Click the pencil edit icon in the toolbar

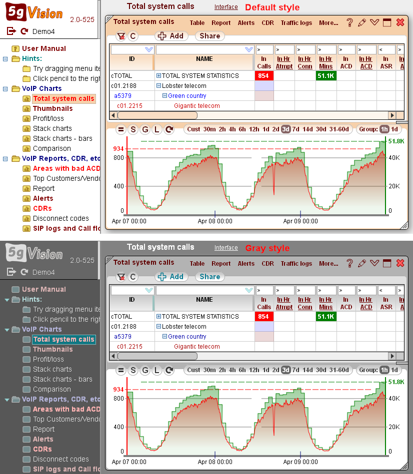[362, 23]
